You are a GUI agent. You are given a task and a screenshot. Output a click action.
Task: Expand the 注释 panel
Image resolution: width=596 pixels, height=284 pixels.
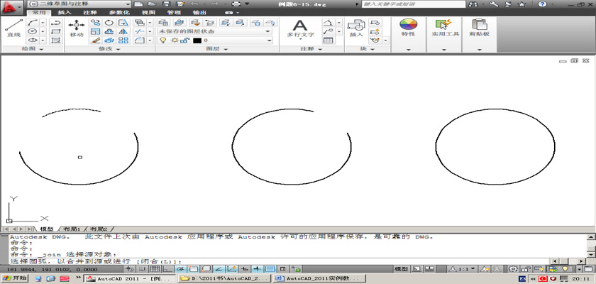(311, 49)
